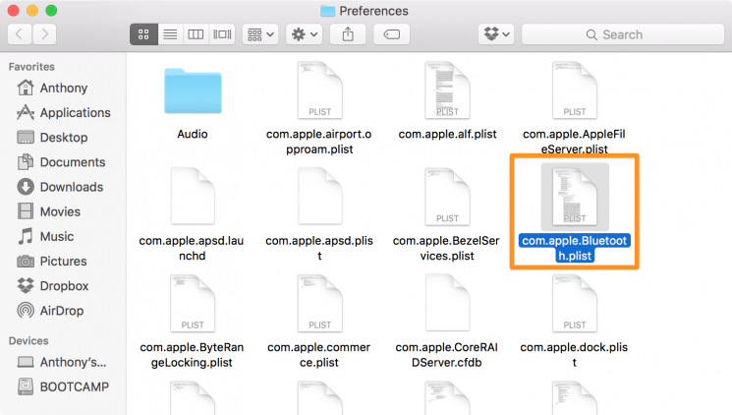
Task: Open Anthony home folder in sidebar
Action: click(x=63, y=88)
